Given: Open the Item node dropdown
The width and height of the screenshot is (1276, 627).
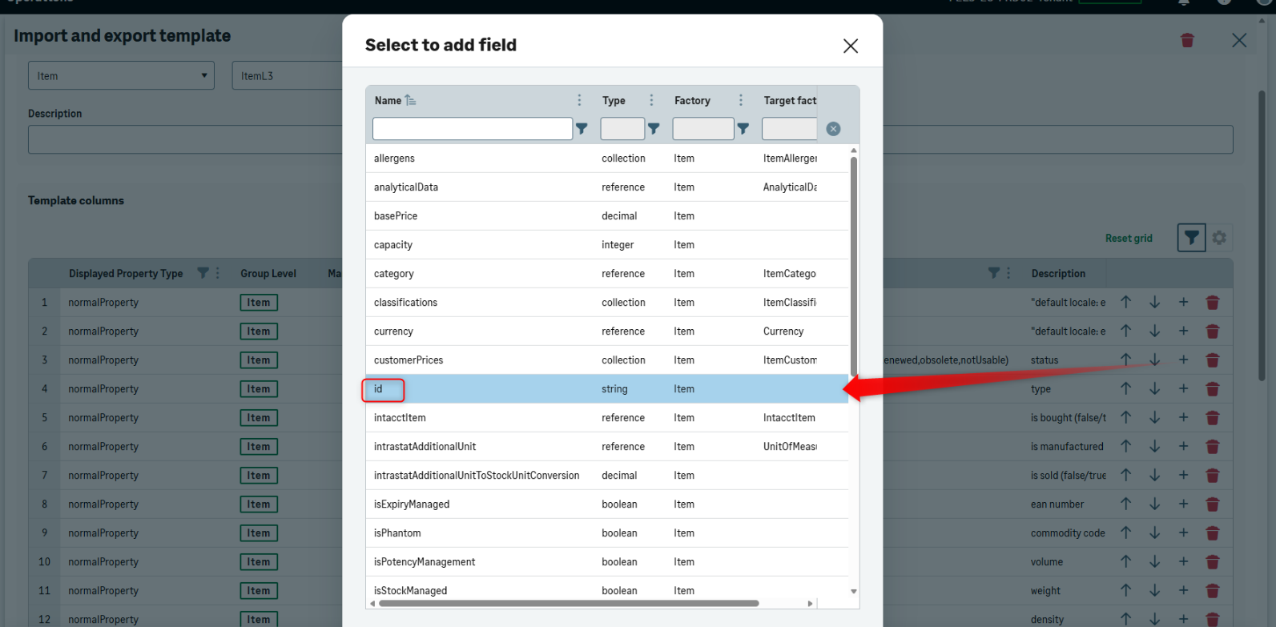Looking at the screenshot, I should click(121, 75).
